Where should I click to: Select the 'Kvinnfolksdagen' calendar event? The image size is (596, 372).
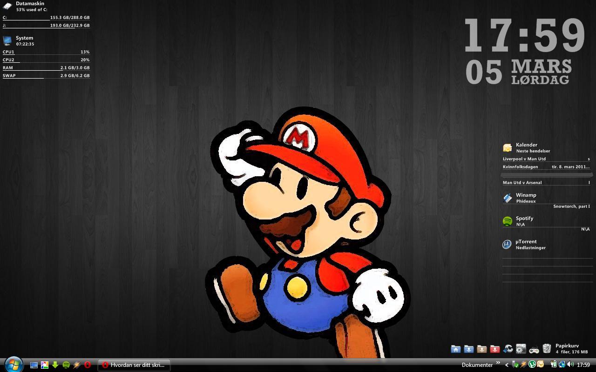(x=546, y=166)
